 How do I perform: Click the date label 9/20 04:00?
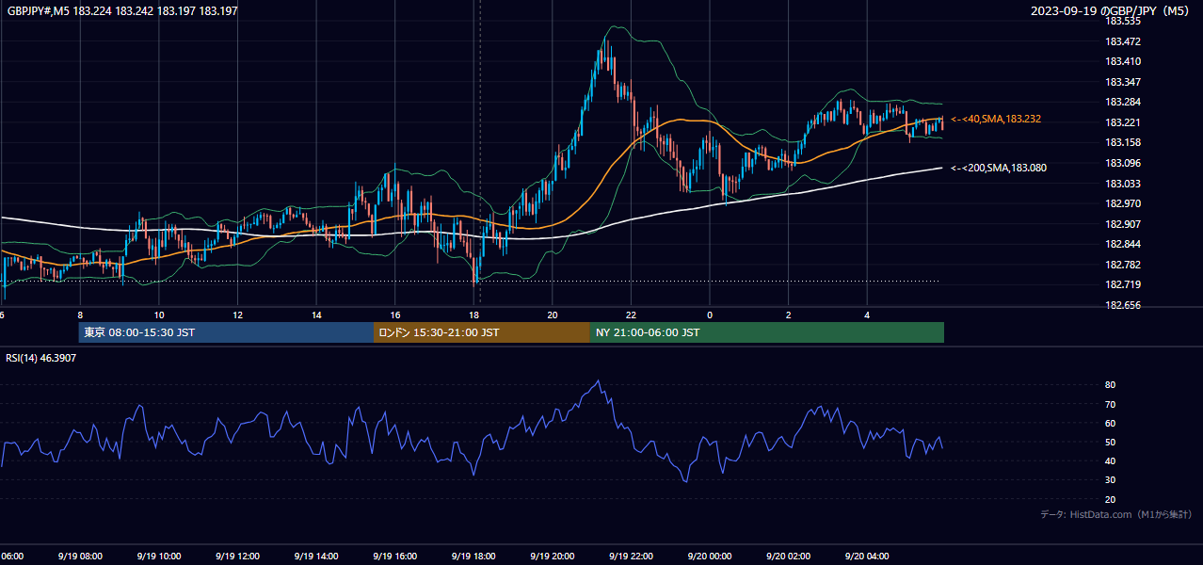click(867, 557)
